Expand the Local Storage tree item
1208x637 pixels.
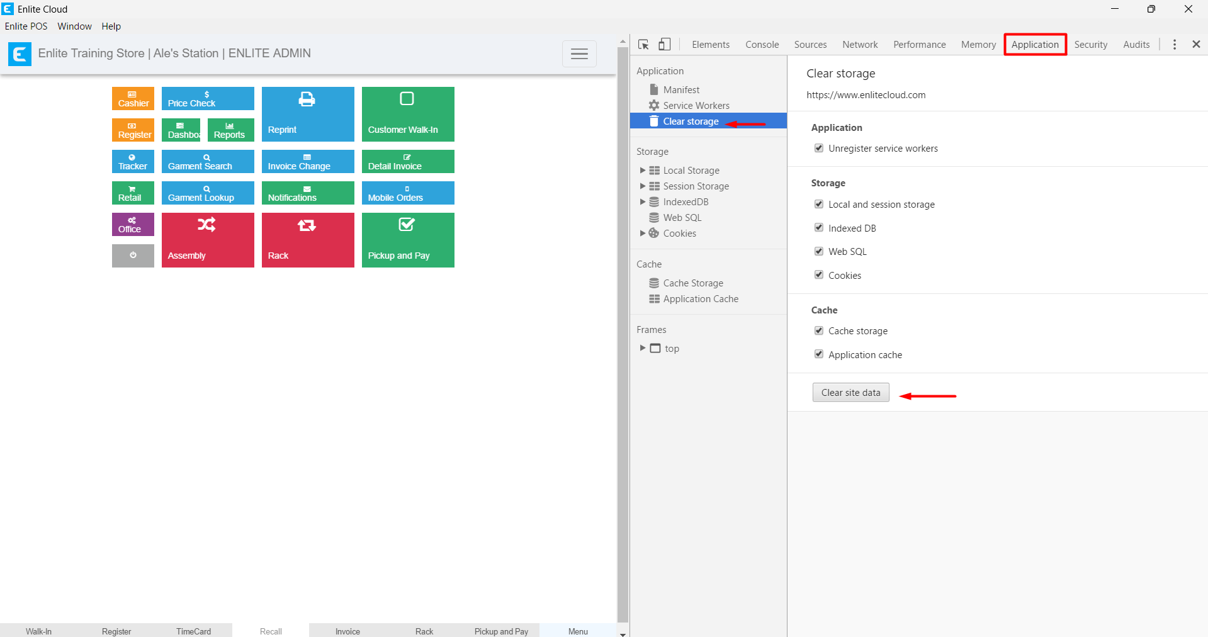coord(642,171)
